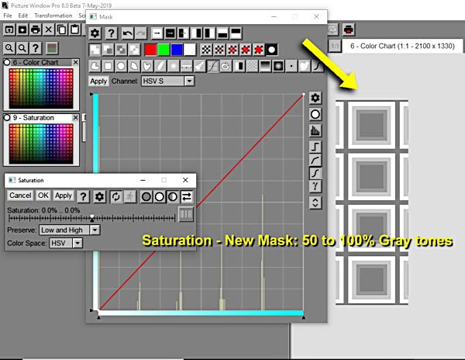Click the undo arrow in Mask window
The height and width of the screenshot is (360, 465).
point(128,33)
